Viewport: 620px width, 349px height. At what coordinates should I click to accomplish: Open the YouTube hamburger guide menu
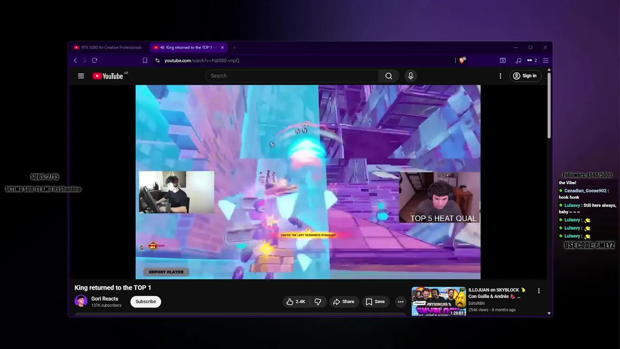[81, 76]
